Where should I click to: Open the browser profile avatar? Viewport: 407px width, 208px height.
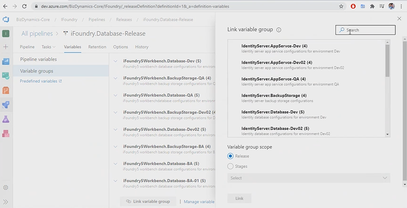(x=391, y=6)
